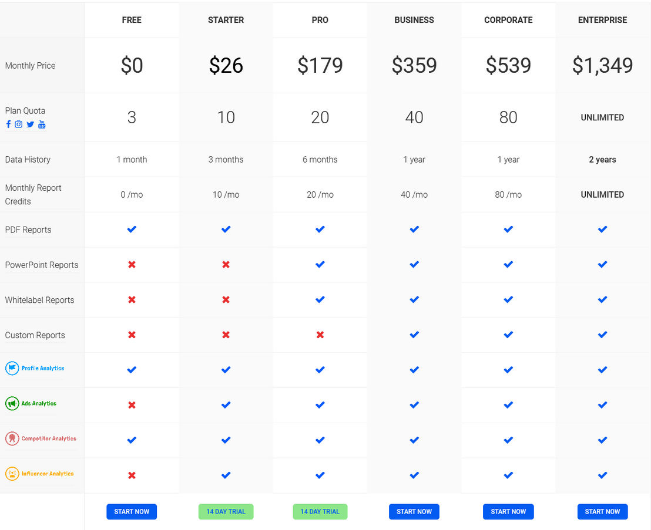The image size is (651, 530).
Task: Click the '6 months' data history value
Action: (320, 160)
